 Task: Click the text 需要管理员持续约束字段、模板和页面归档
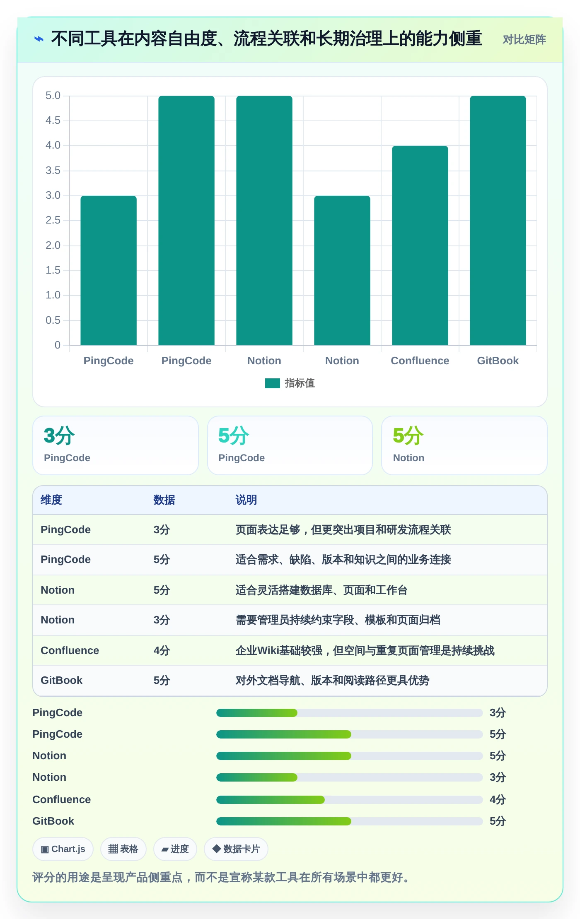338,620
